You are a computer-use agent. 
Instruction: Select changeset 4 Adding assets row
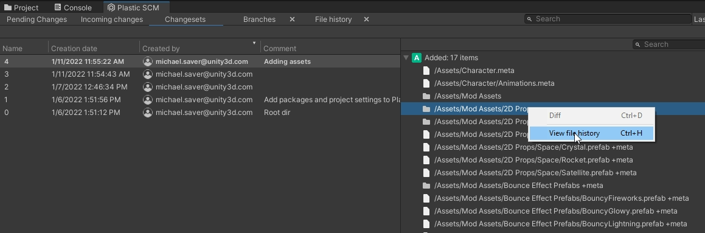tap(200, 61)
